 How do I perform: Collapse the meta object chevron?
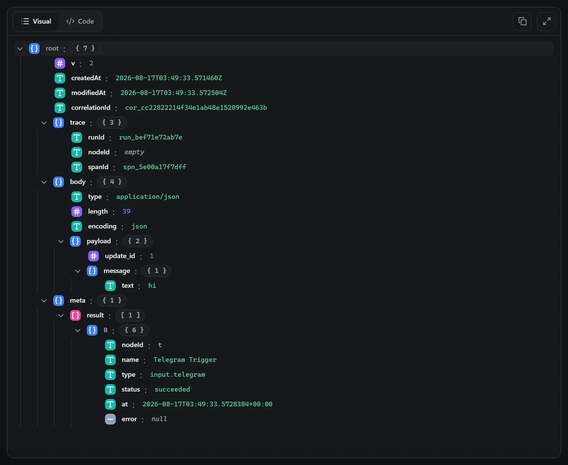coord(44,301)
